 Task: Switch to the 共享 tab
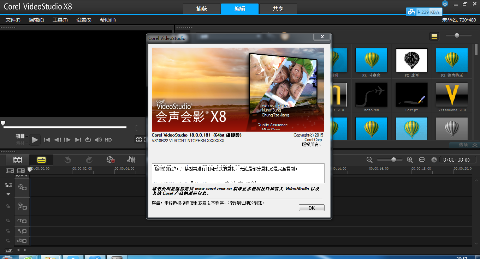[x=278, y=9]
